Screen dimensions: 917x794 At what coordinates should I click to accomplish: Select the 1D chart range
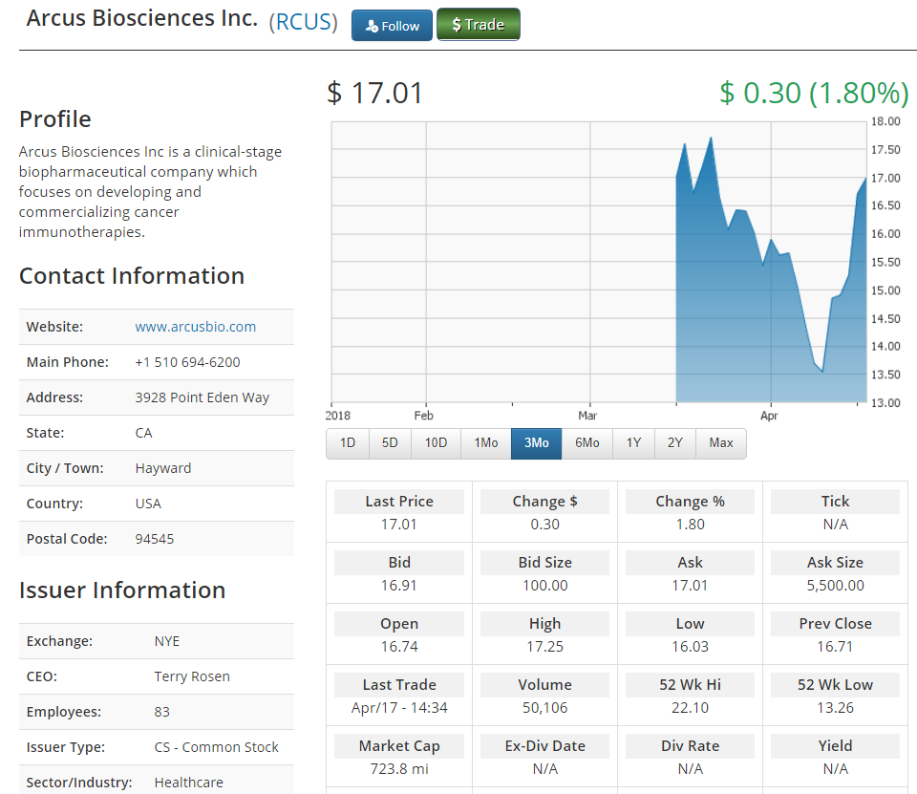pos(348,443)
